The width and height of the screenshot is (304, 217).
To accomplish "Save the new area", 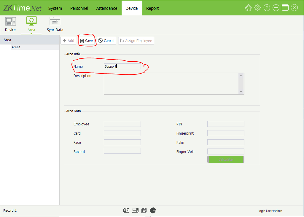I will point(87,41).
